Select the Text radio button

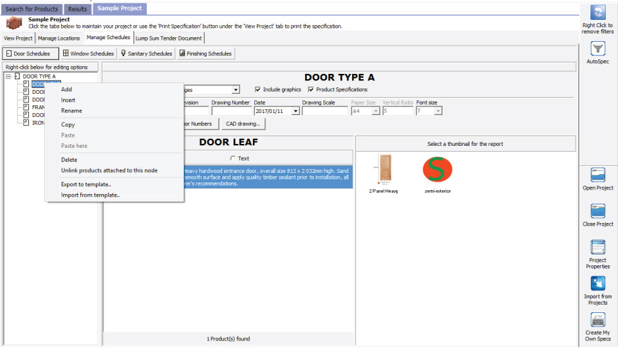click(232, 158)
